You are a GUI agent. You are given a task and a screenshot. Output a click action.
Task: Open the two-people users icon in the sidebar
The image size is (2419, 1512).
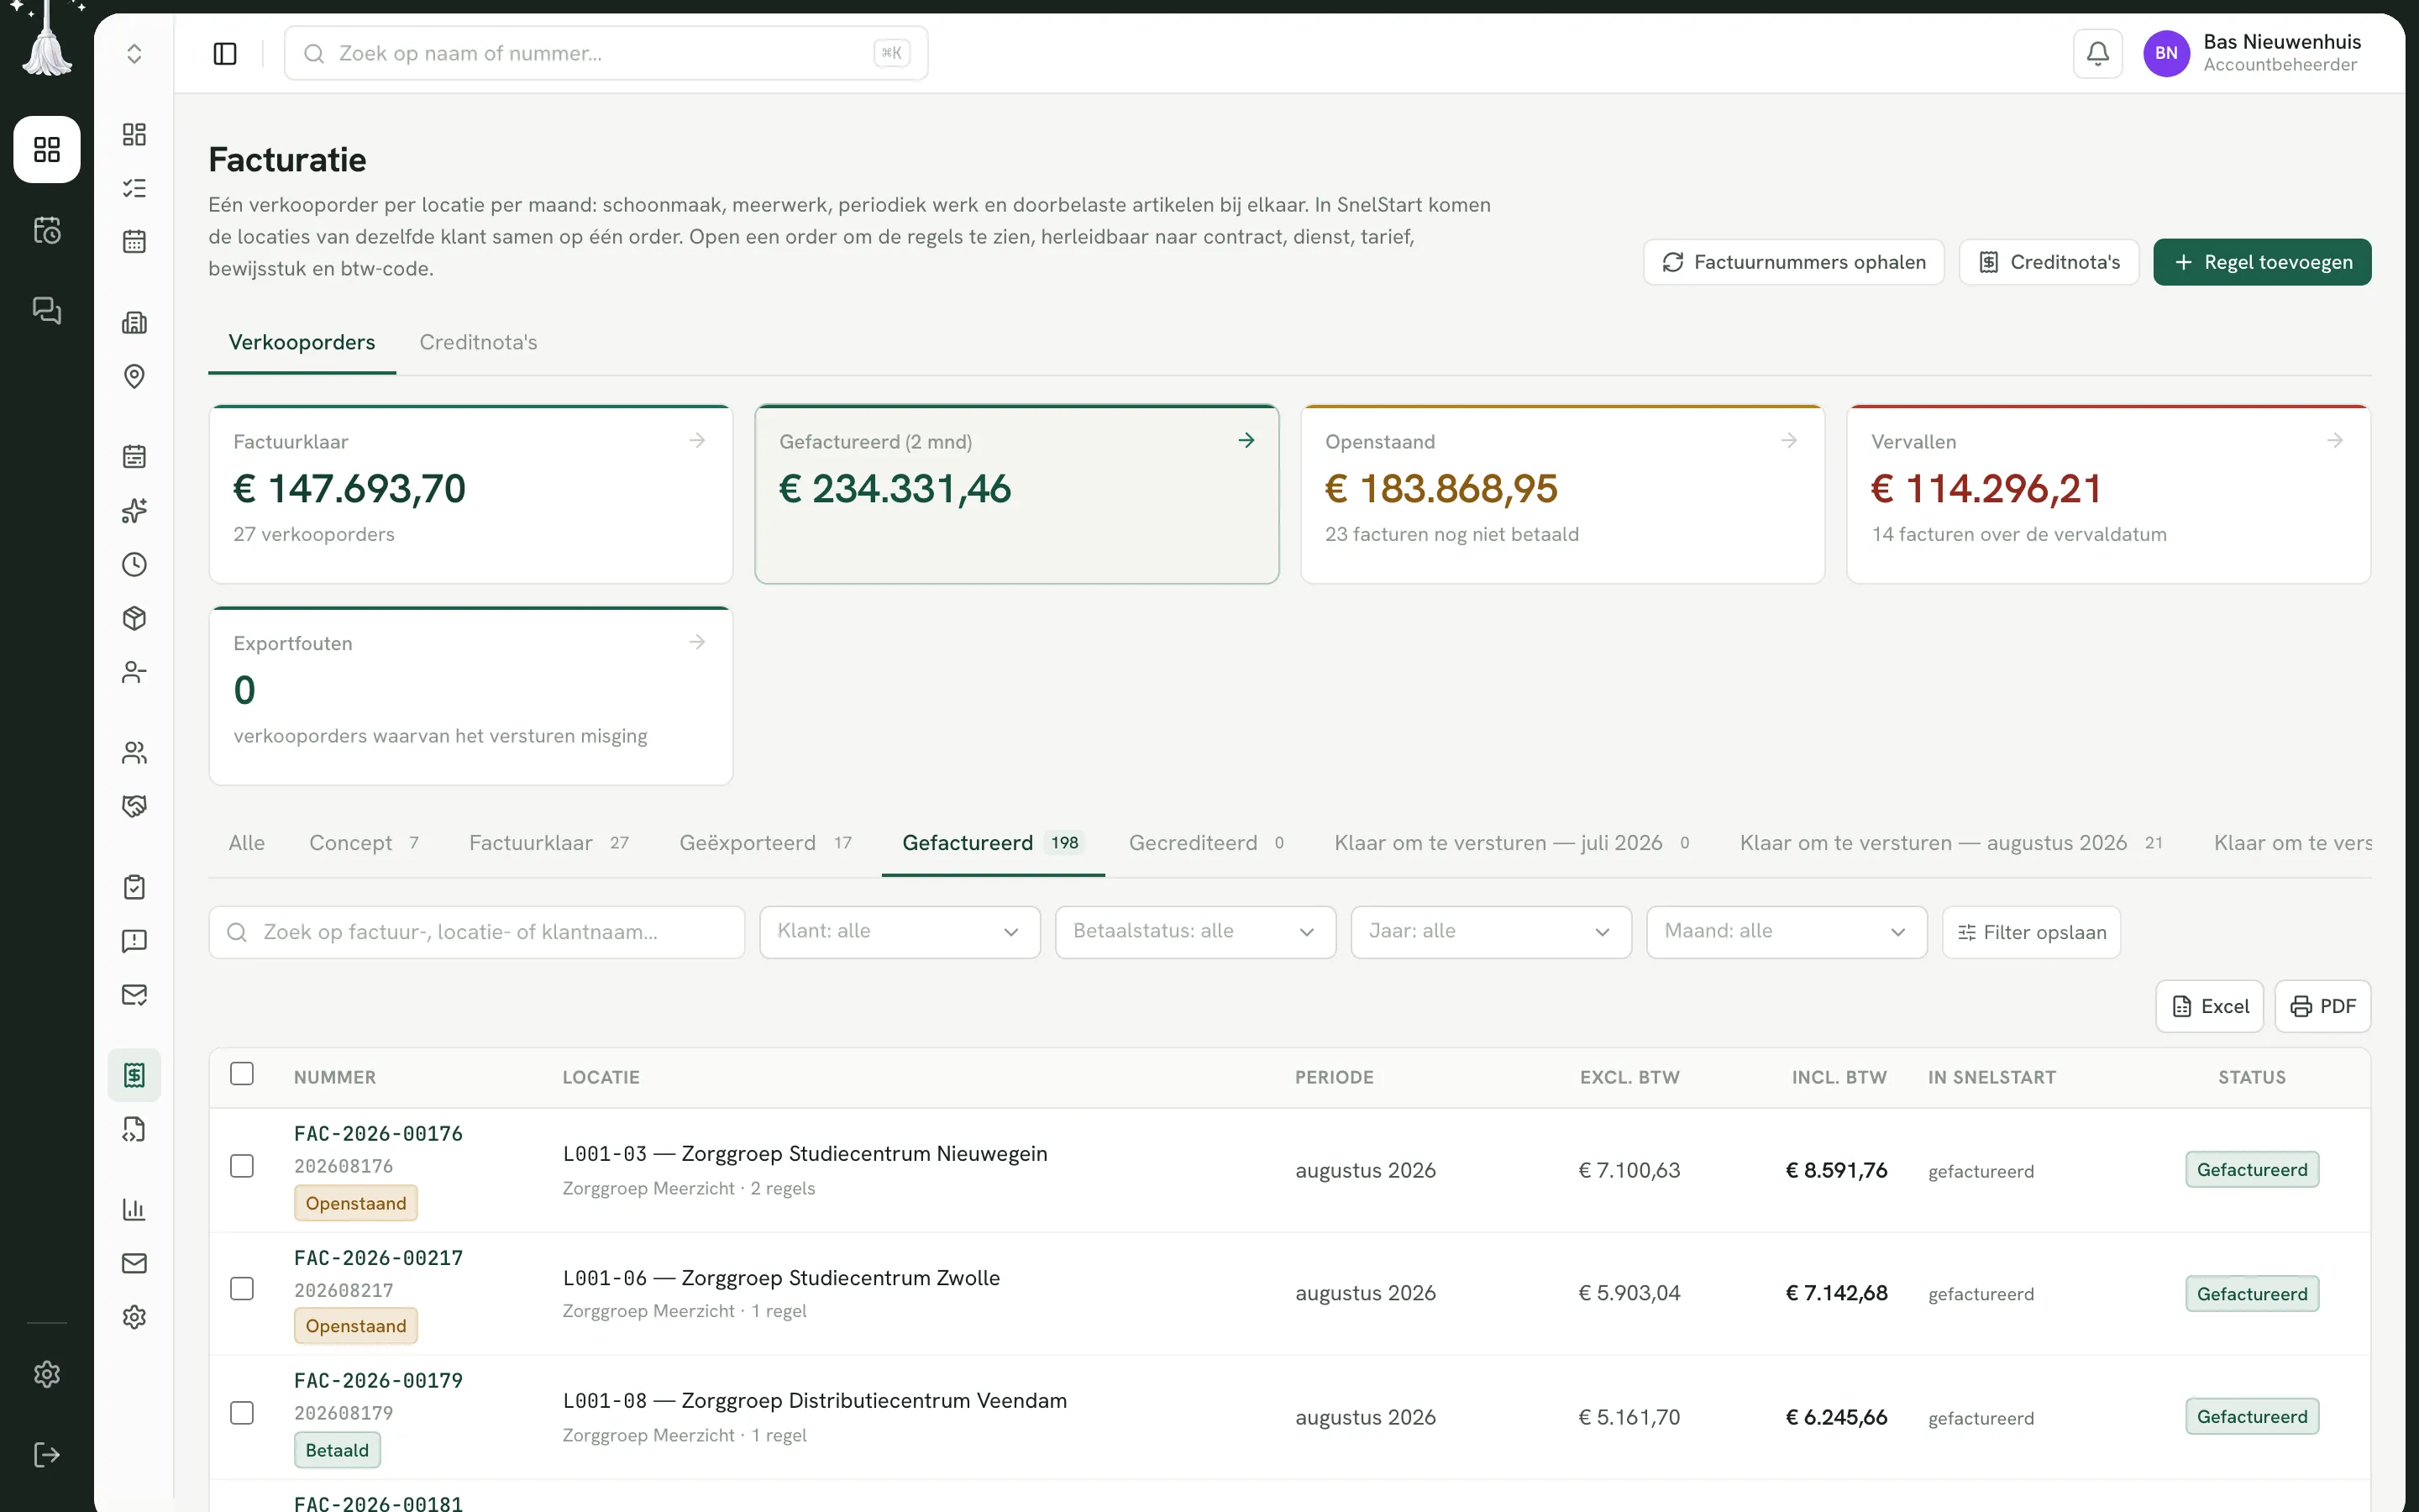click(134, 753)
